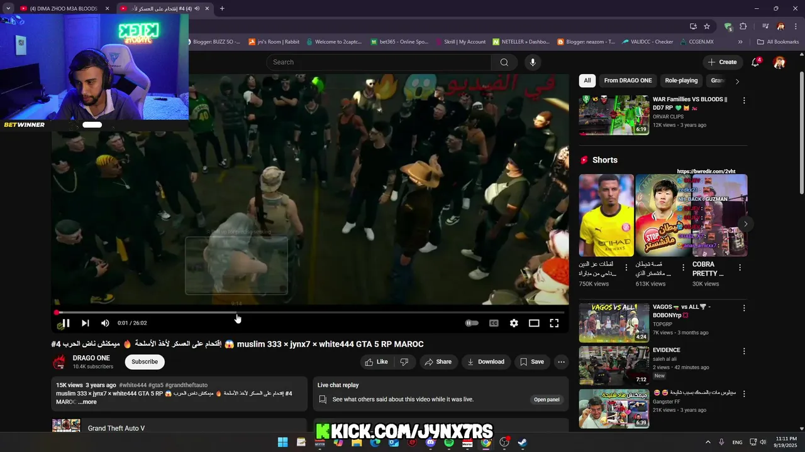Screen dimensions: 805x452
Task: Select the All filter chip
Action: (587, 80)
